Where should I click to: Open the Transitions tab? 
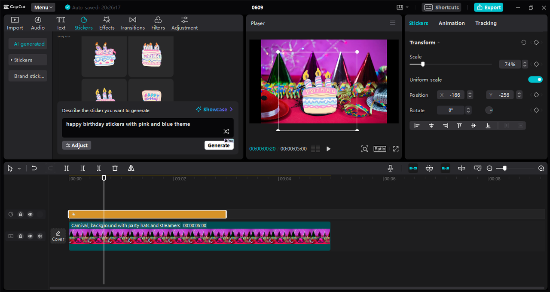(x=132, y=23)
